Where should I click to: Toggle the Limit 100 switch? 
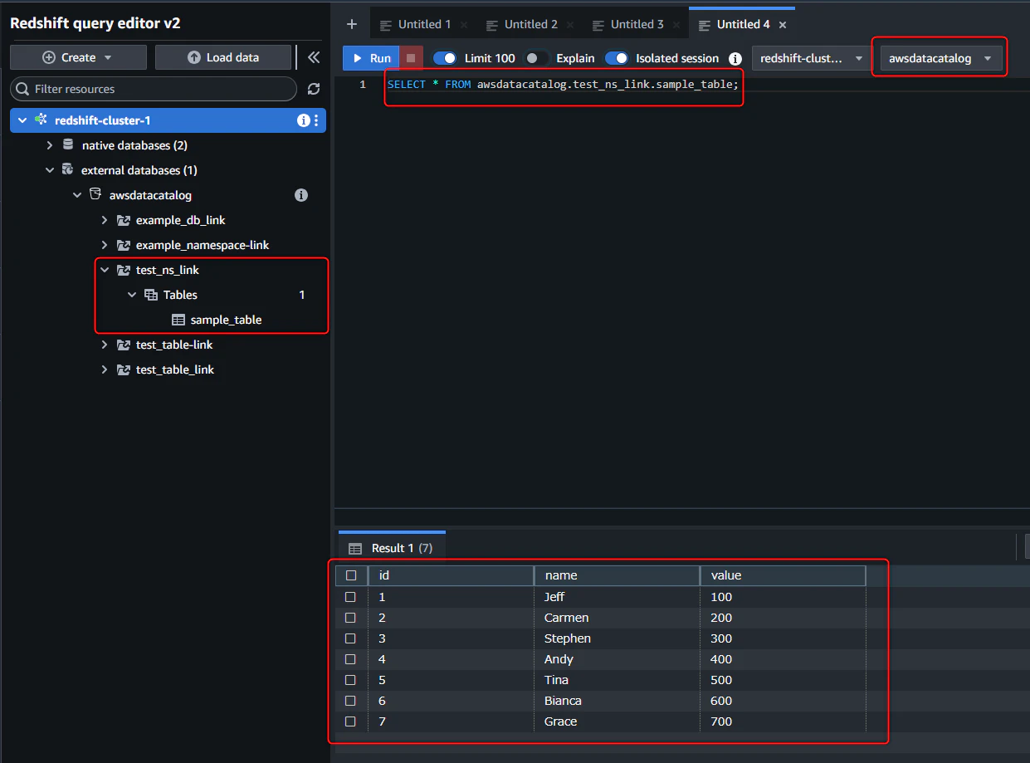pyautogui.click(x=446, y=58)
